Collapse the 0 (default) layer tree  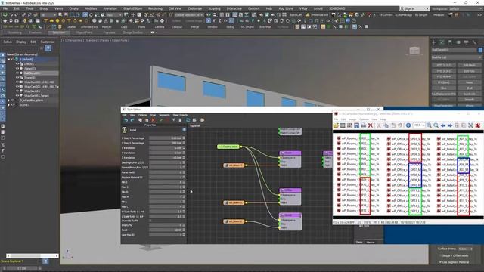[8, 59]
